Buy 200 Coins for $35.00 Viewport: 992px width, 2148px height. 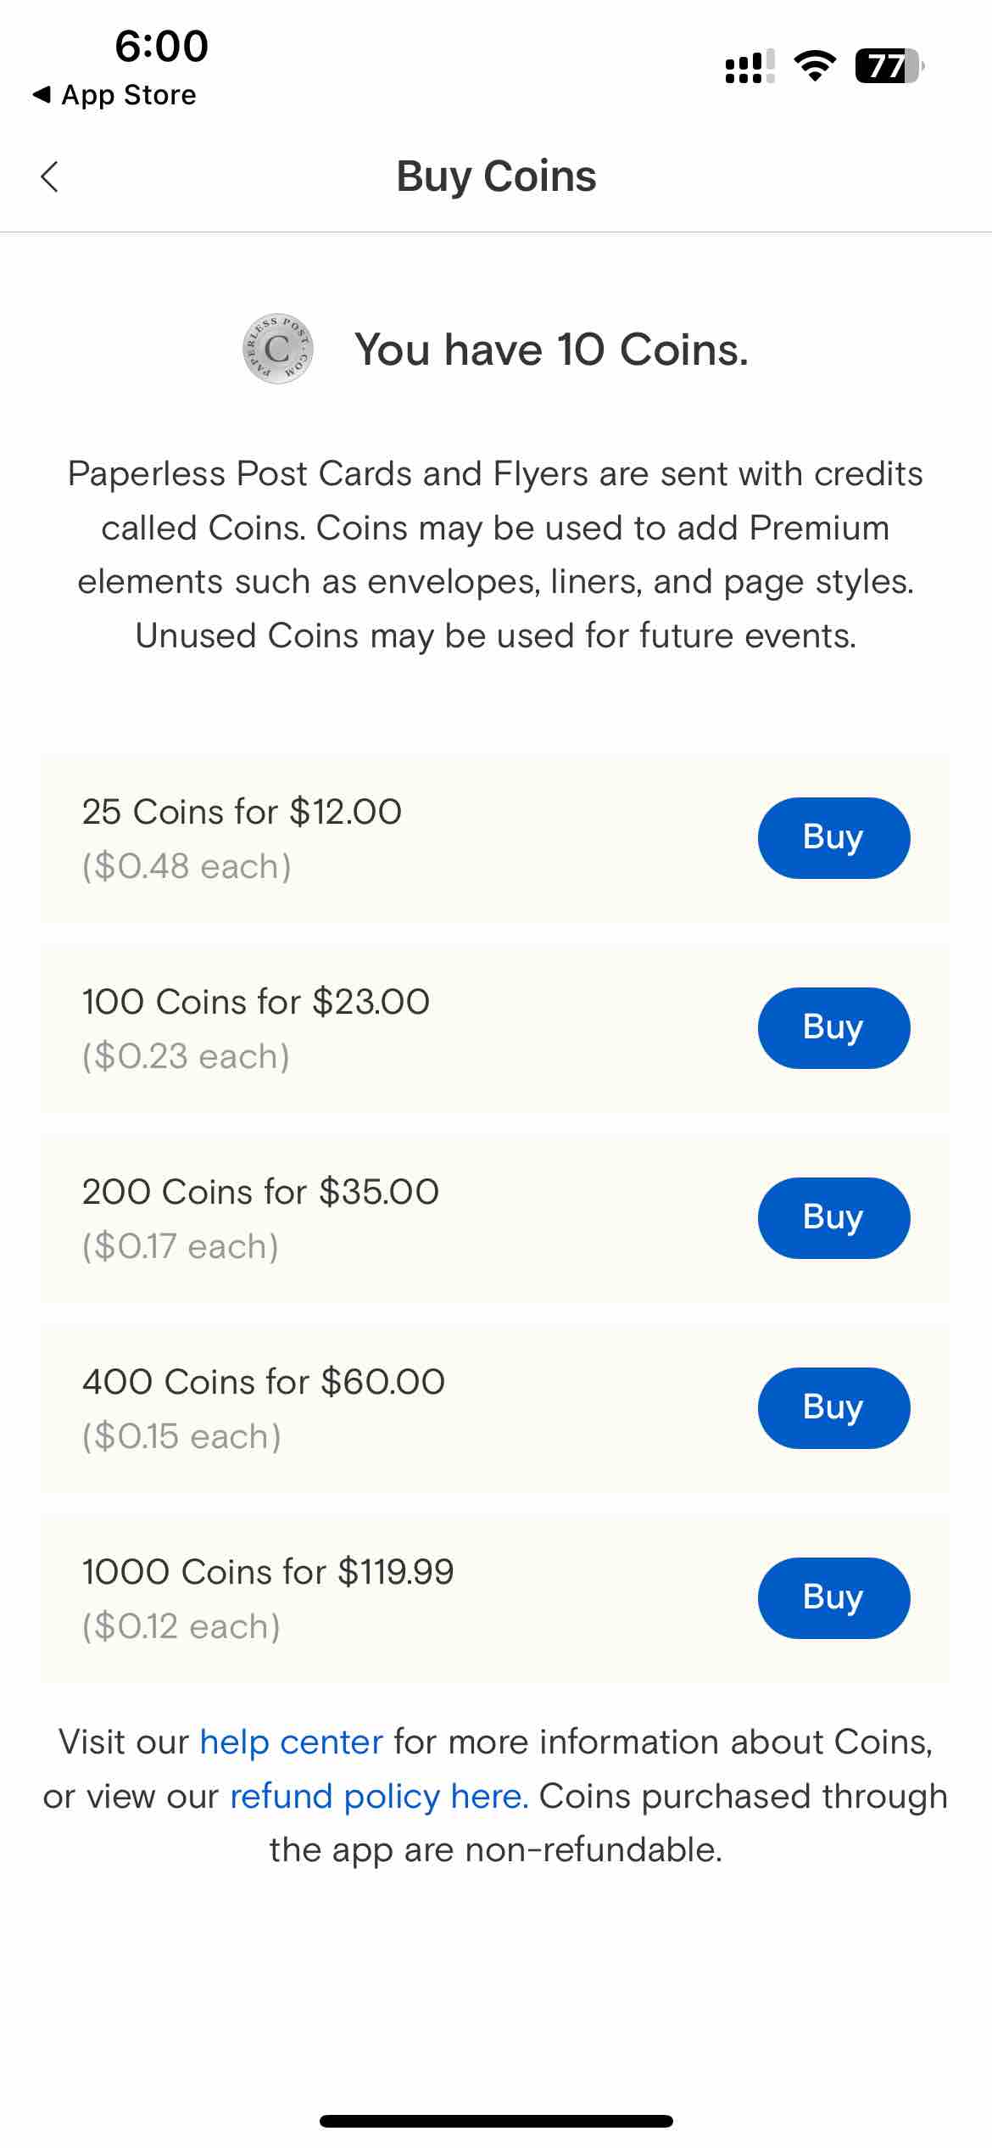coord(833,1217)
